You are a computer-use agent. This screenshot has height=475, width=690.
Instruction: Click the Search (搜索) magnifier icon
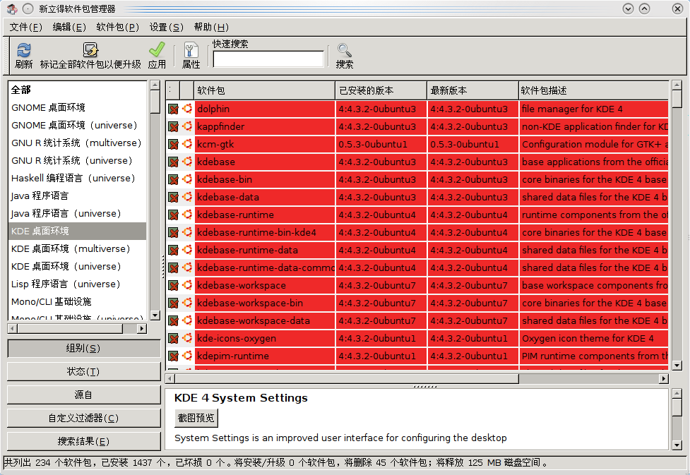(344, 50)
